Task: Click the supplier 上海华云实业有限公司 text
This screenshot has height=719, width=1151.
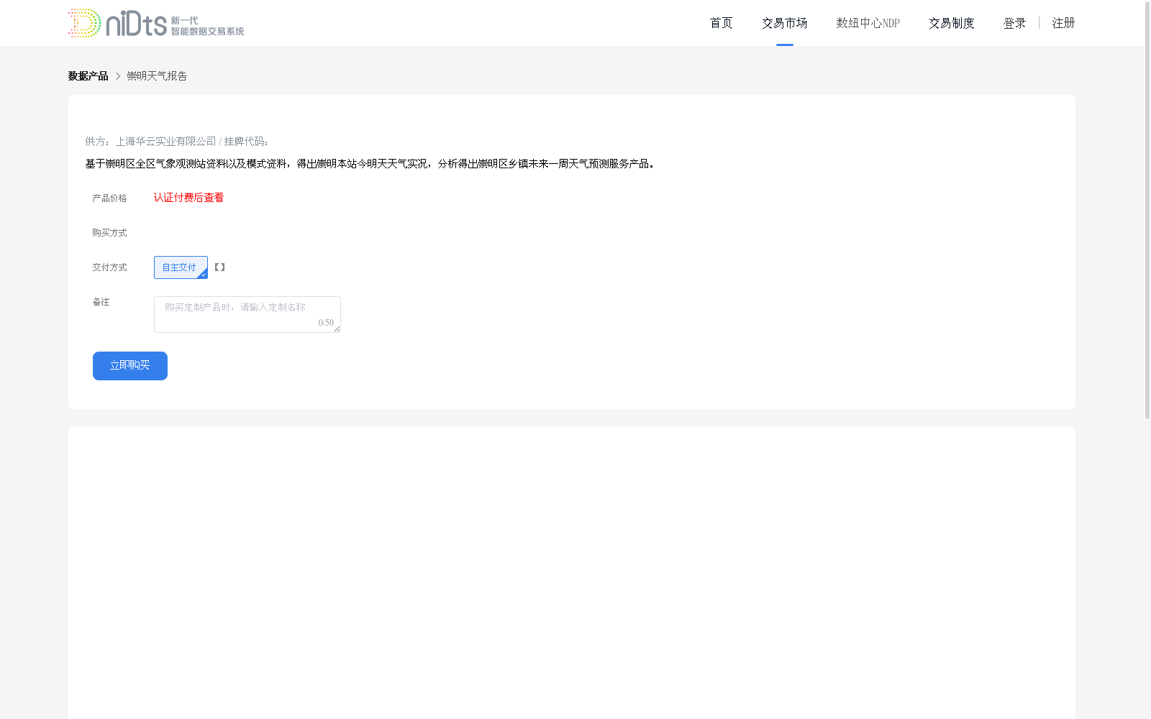Action: click(166, 142)
